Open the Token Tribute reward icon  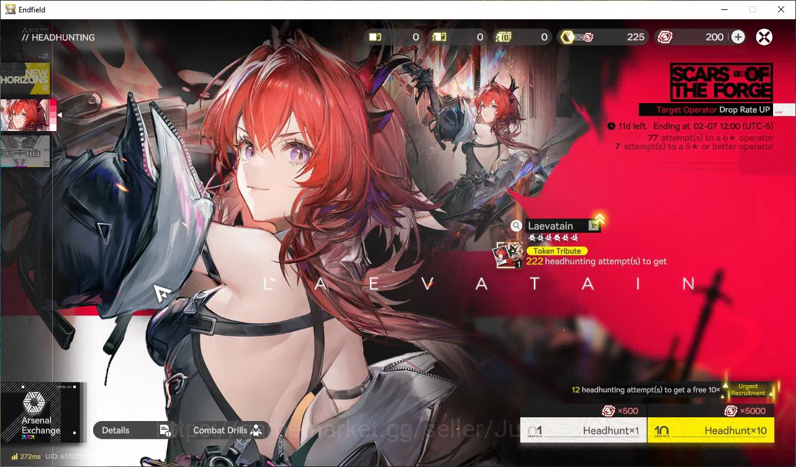pyautogui.click(x=510, y=255)
